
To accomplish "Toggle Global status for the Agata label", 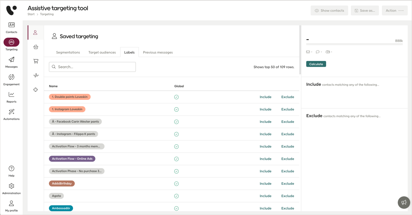I will coord(176,196).
